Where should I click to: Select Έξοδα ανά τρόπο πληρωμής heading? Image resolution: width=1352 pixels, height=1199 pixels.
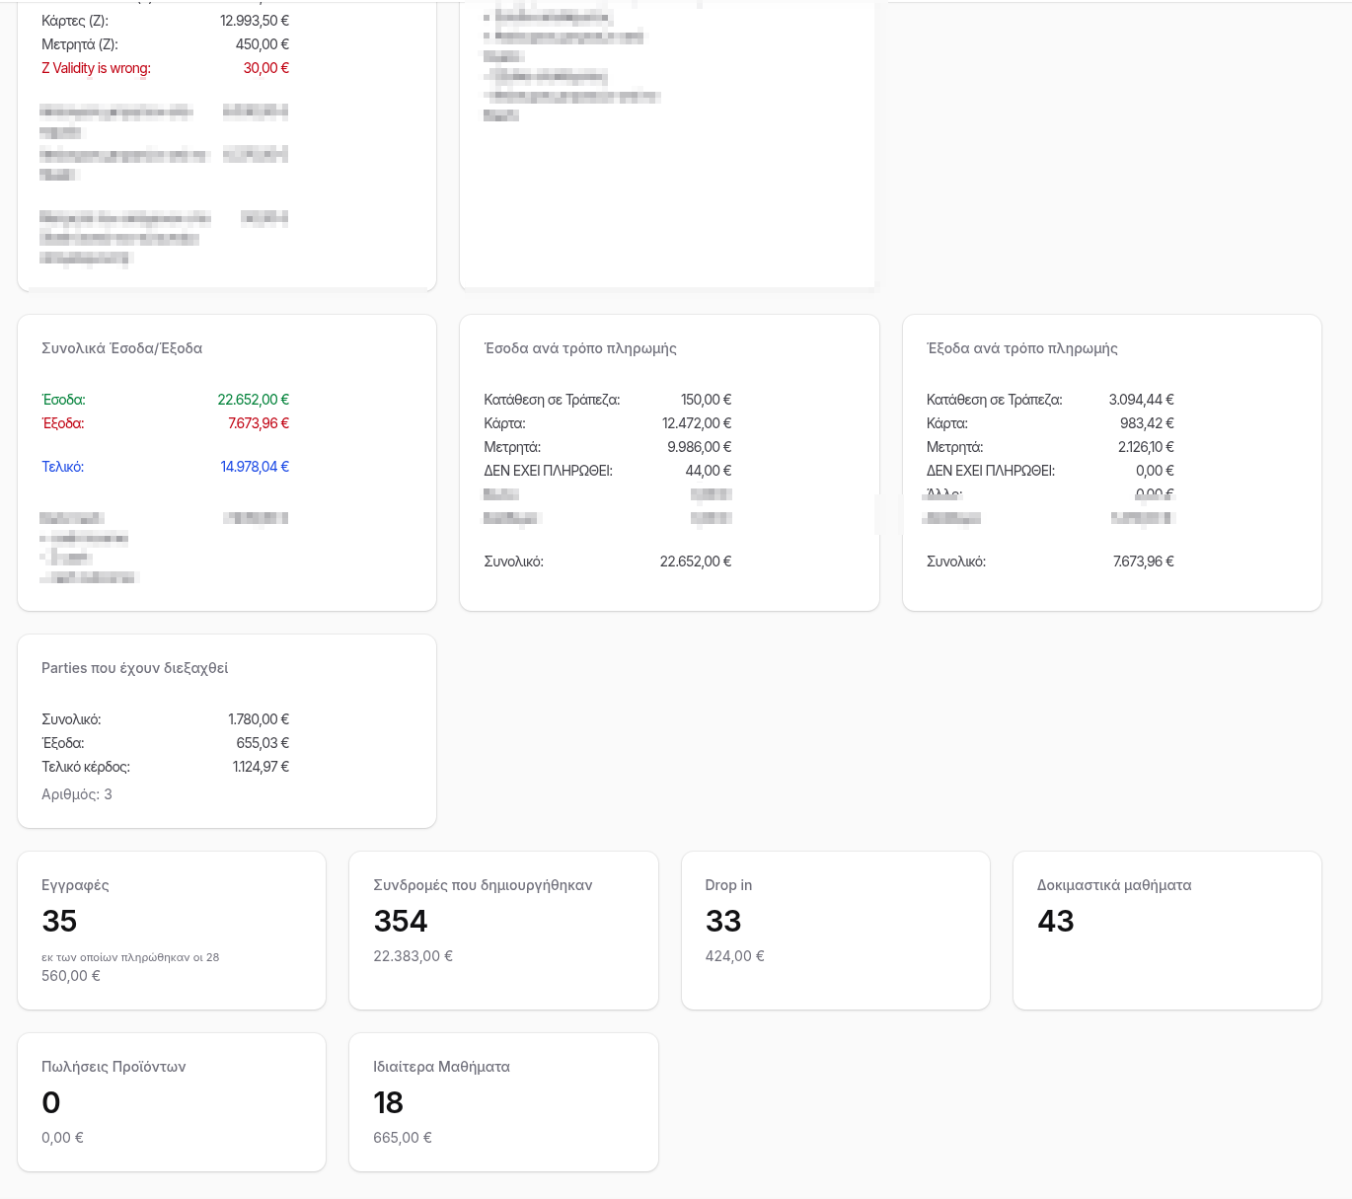(1022, 348)
